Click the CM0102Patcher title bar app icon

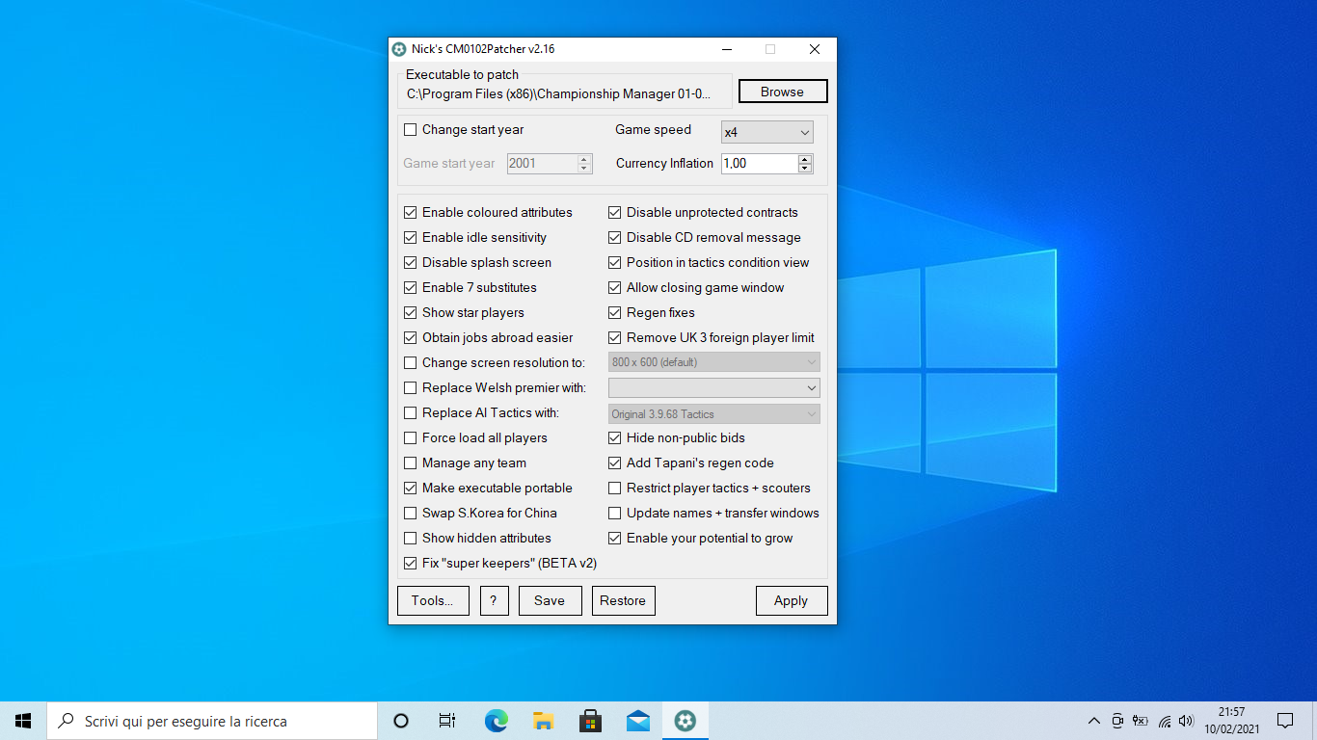399,49
